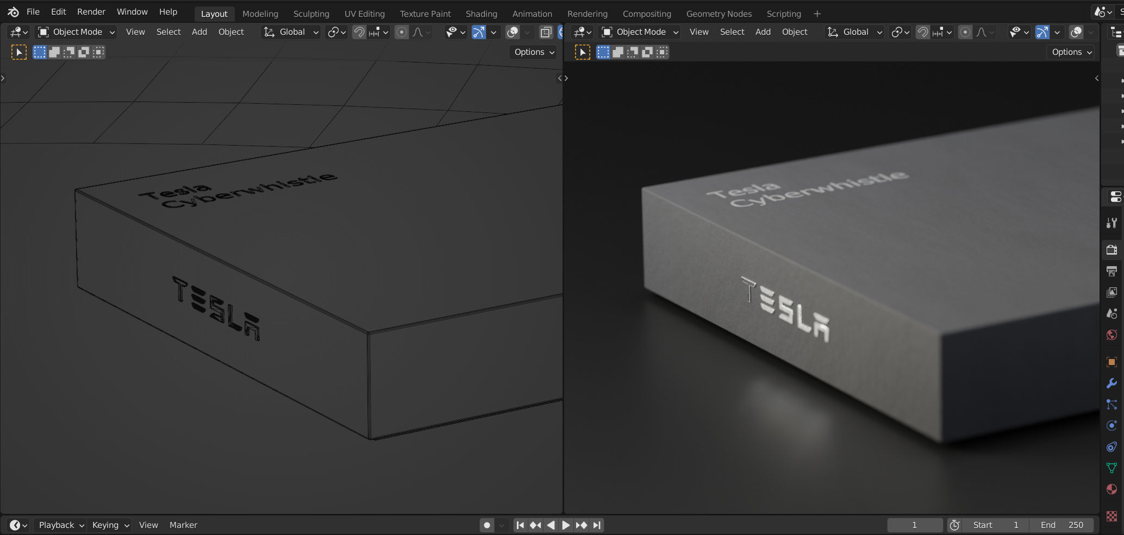Open Texture properties tab

(x=1111, y=515)
